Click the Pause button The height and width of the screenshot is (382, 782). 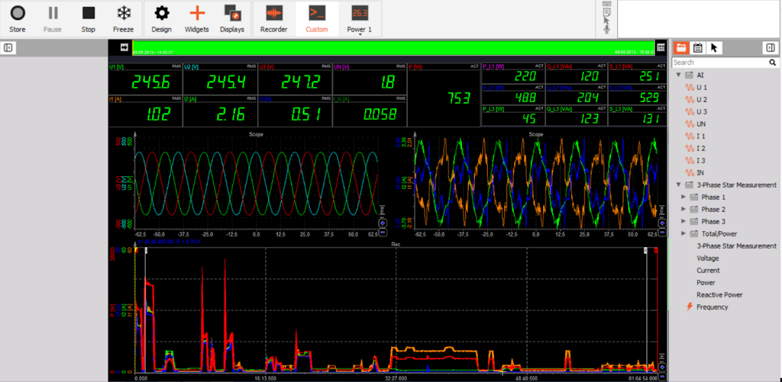pyautogui.click(x=53, y=19)
